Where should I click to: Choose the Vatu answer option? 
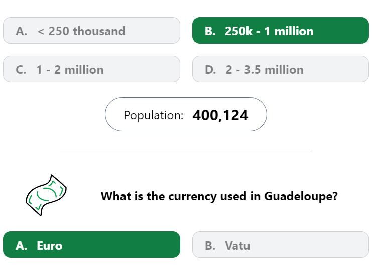point(281,244)
